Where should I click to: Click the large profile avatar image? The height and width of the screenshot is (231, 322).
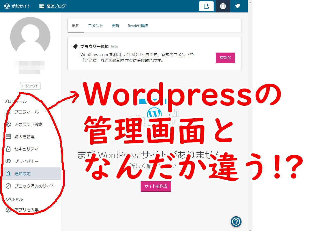pos(30,37)
